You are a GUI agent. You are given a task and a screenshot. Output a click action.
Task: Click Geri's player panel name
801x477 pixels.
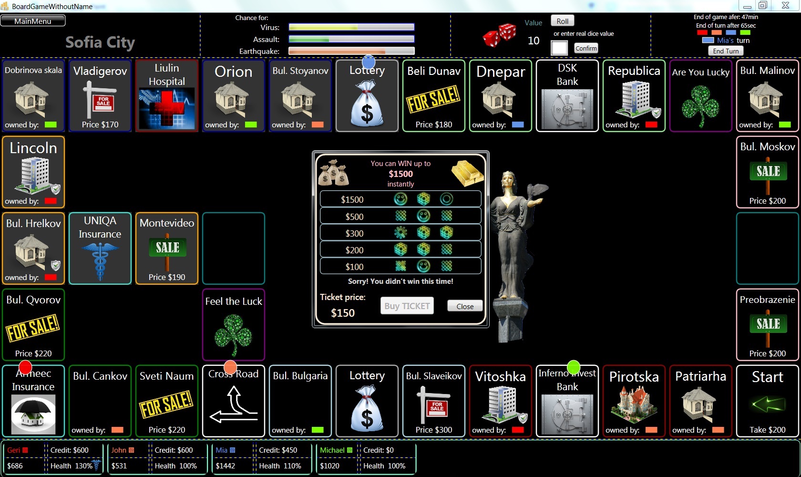(x=14, y=450)
